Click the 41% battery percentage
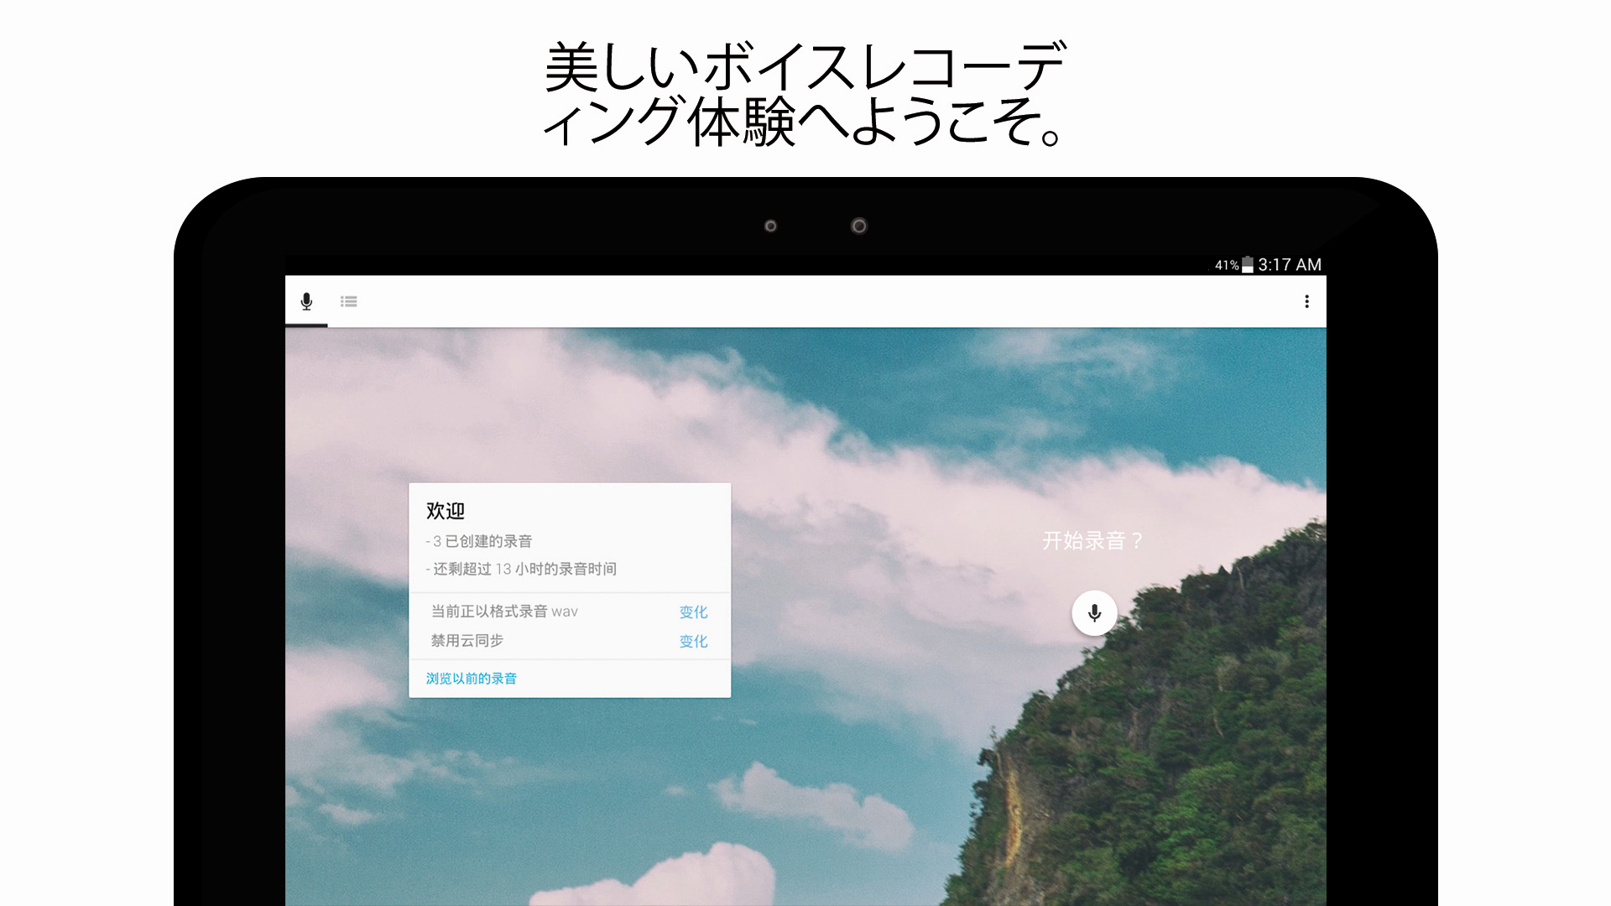1611x906 pixels. click(1227, 265)
